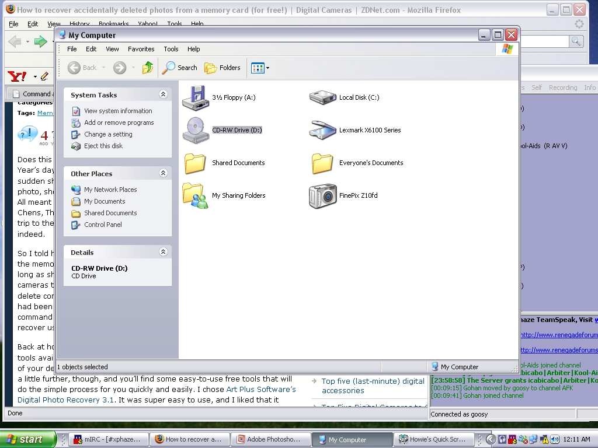Click the Windows Start button

[27, 439]
